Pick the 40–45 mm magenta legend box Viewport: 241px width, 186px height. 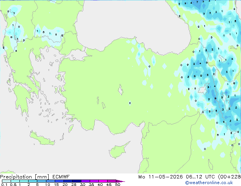103,181
